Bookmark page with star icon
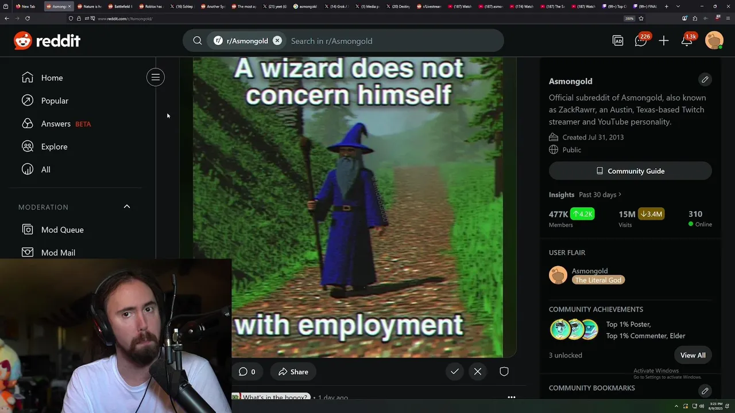The image size is (735, 413). (x=641, y=18)
